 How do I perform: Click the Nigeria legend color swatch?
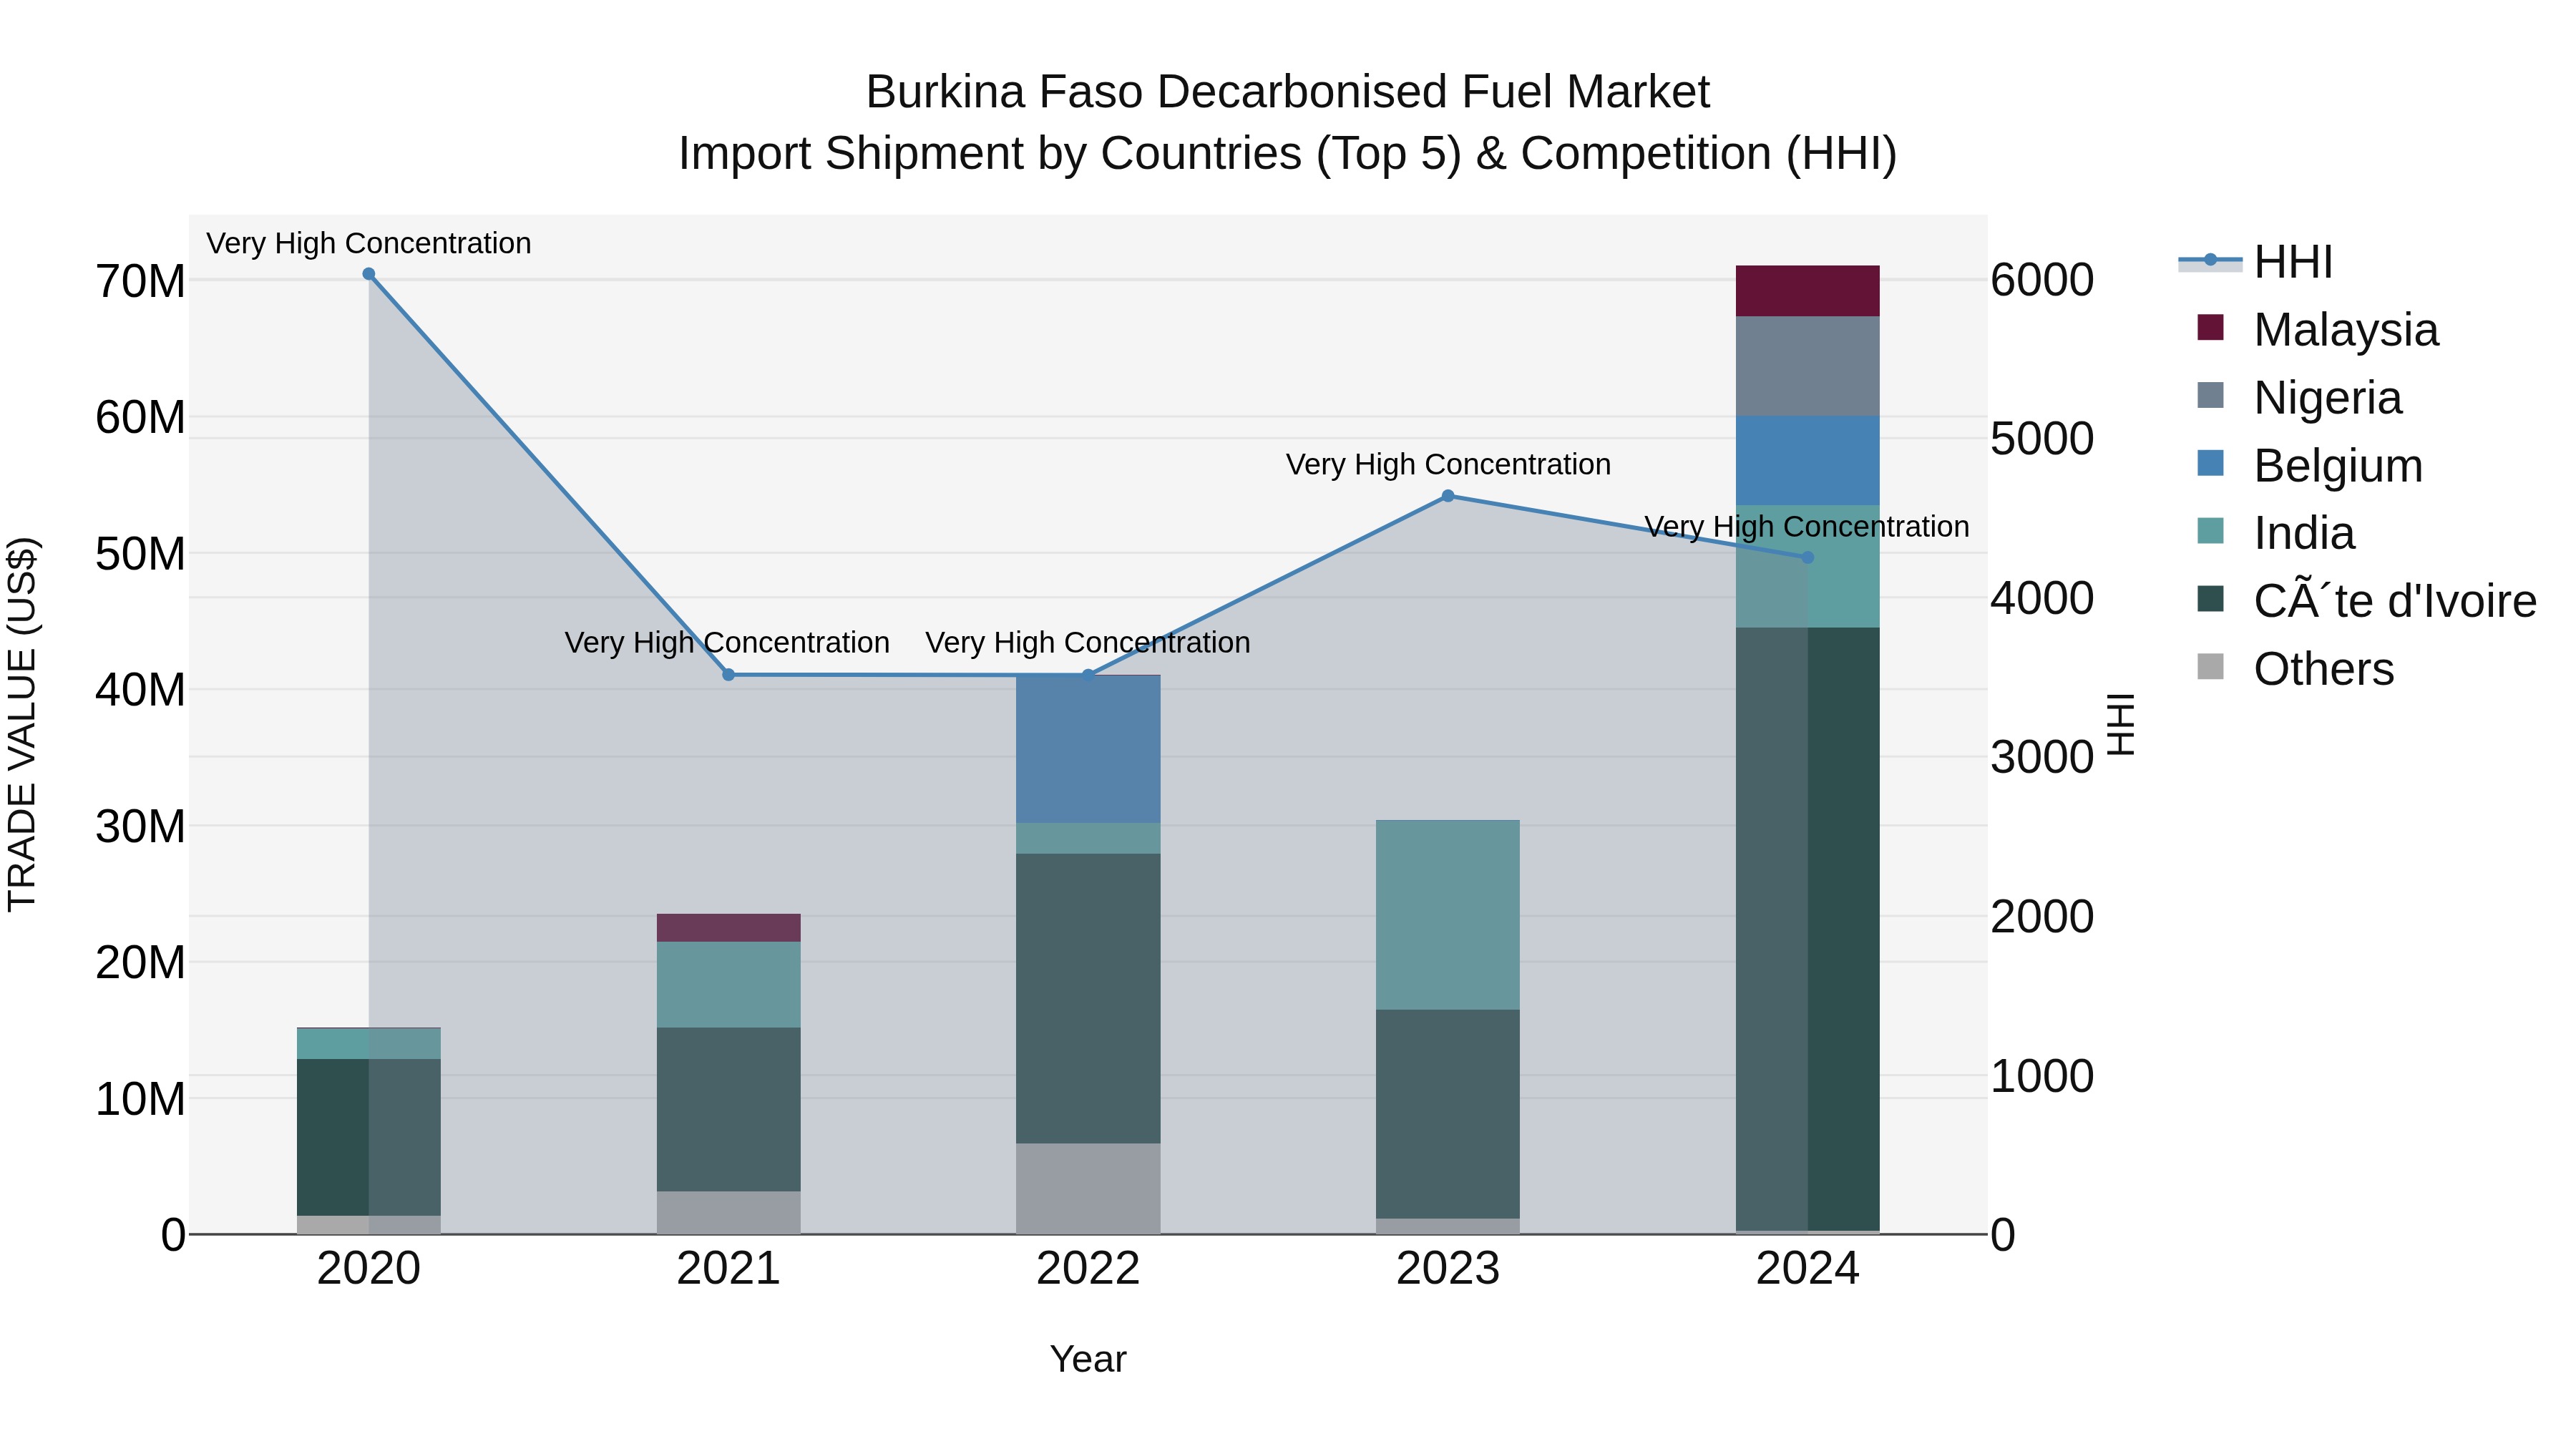coord(2210,395)
